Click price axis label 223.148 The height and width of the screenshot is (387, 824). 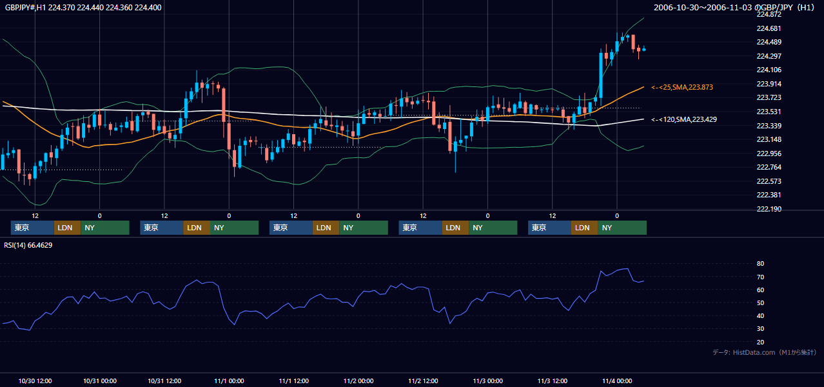click(769, 139)
